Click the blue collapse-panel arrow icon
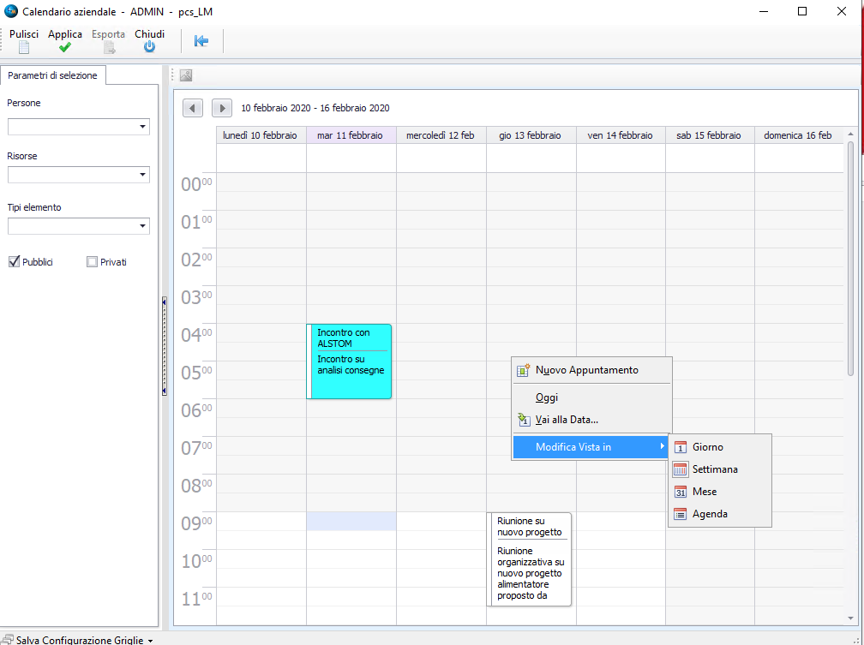 [x=201, y=41]
